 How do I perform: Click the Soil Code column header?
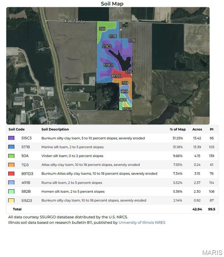click(16, 129)
